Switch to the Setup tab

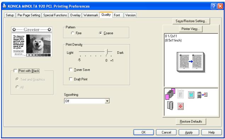click(10, 15)
